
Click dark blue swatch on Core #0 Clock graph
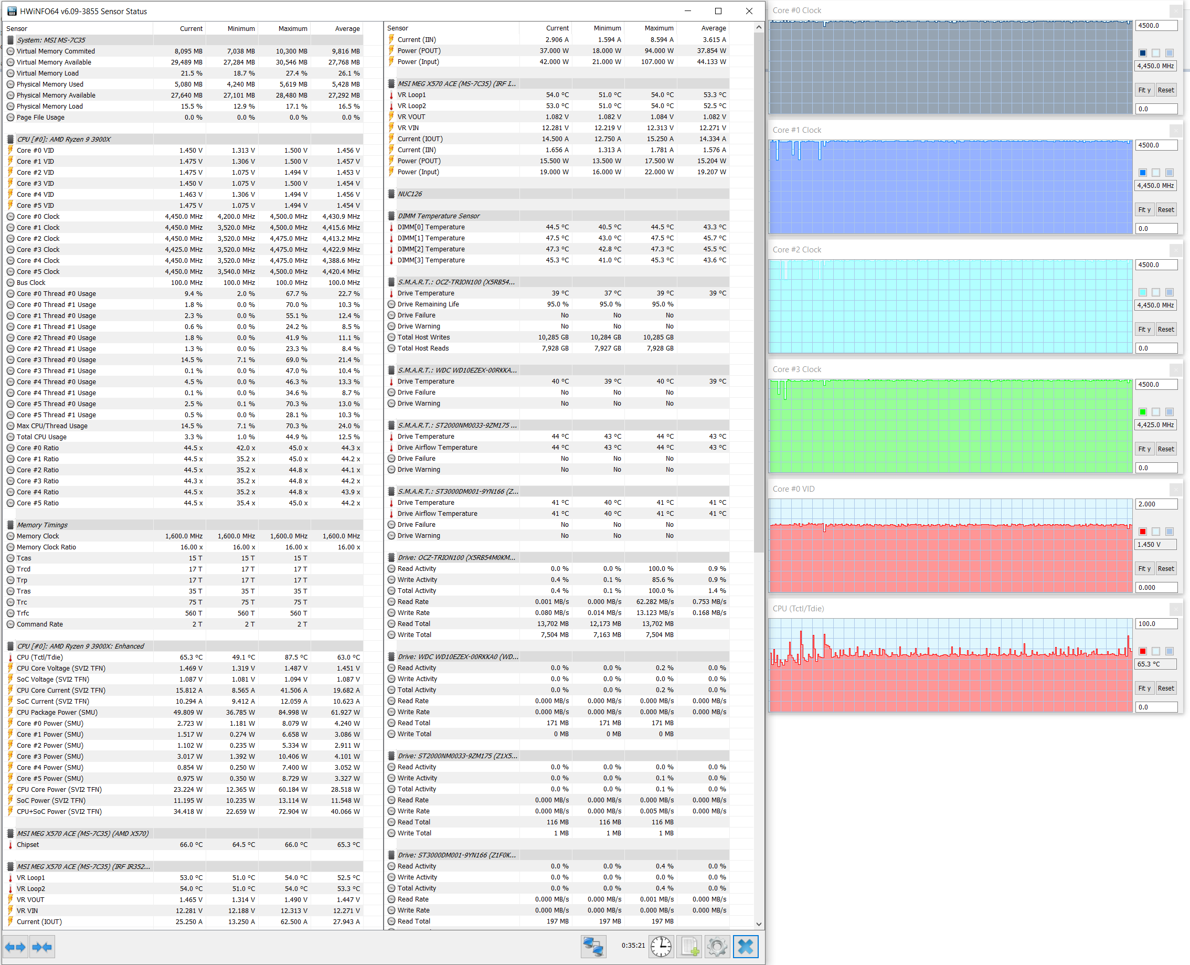pos(1143,53)
